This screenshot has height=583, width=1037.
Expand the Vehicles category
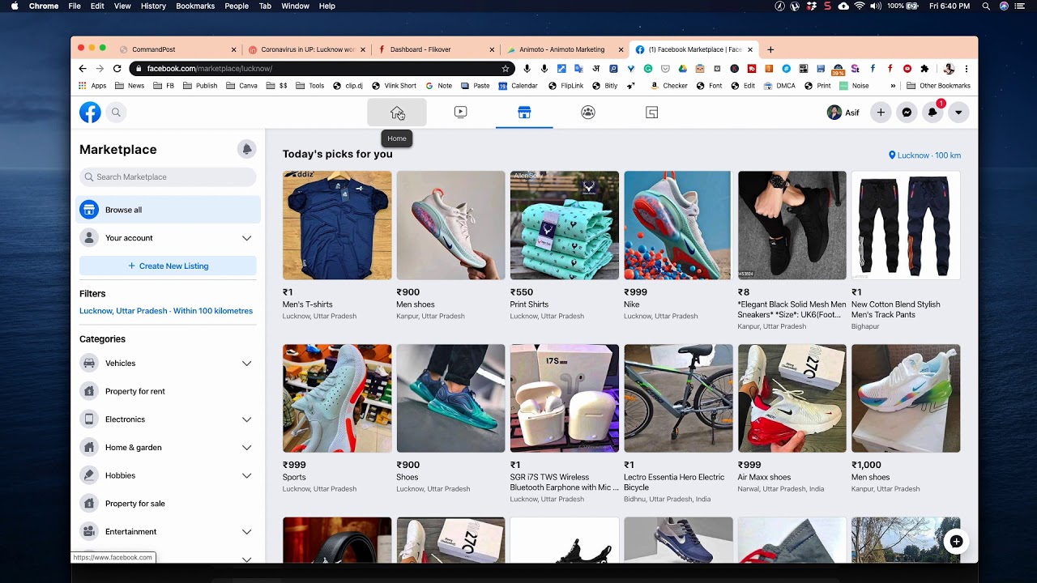coord(246,364)
